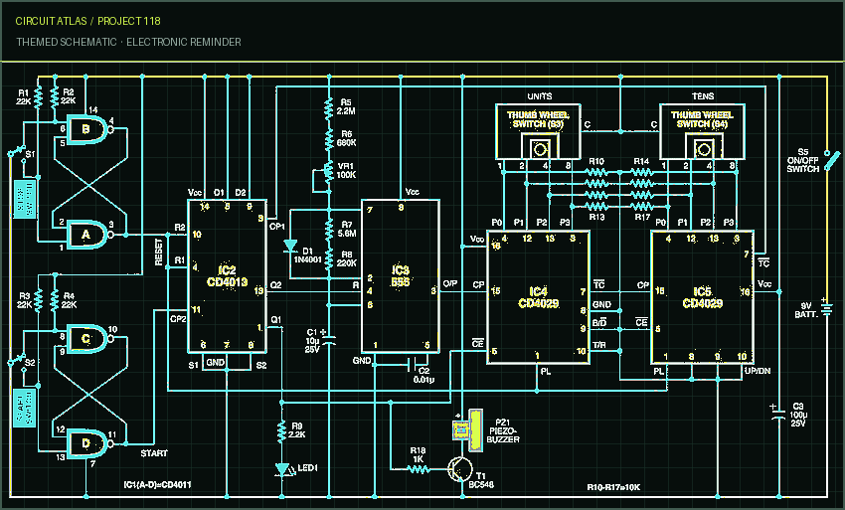The width and height of the screenshot is (845, 510).
Task: Click the C2 0.01µ capacitor symbol
Action: tap(415, 365)
